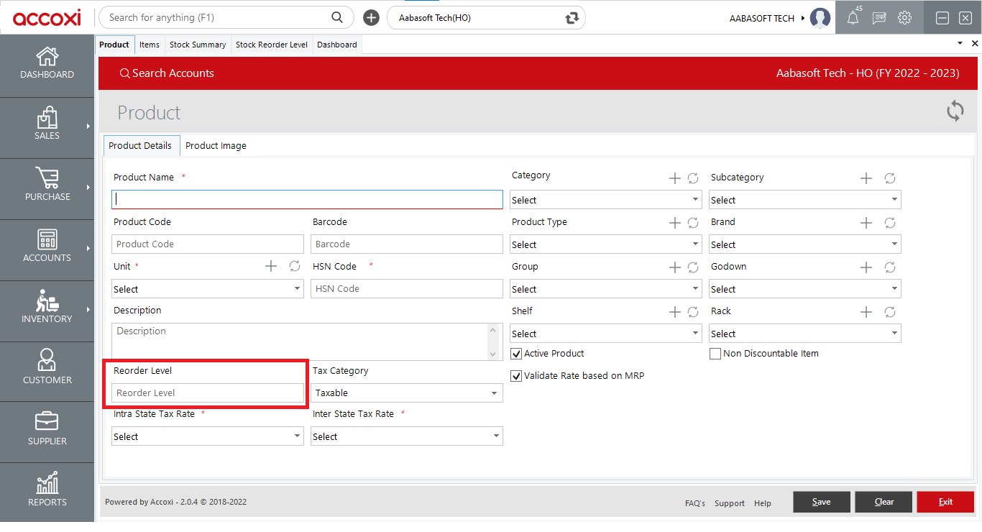Click the Barcode input field

coord(407,244)
